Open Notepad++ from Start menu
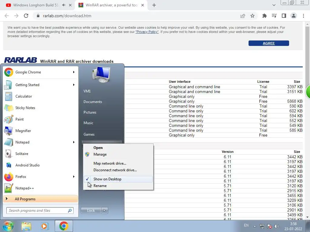 pyautogui.click(x=41, y=188)
